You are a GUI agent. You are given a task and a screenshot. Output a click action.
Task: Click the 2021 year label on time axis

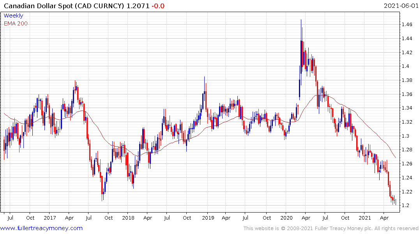coord(365,218)
